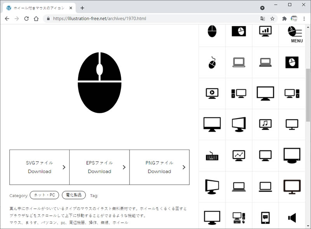Reload the current page
This screenshot has width=311, height=229.
[26, 19]
